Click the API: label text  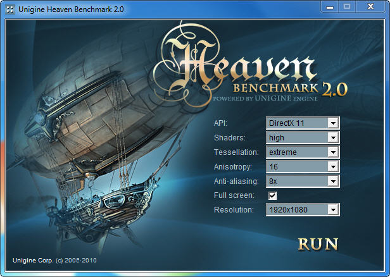[220, 123]
